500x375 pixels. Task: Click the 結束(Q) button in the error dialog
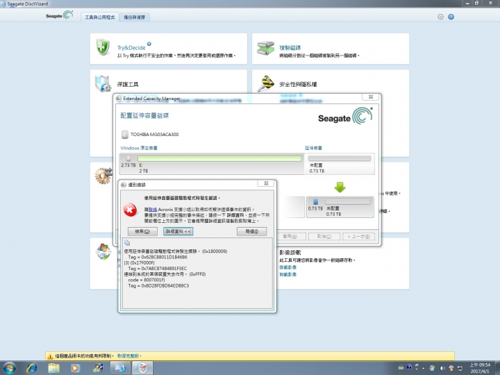coord(142,231)
